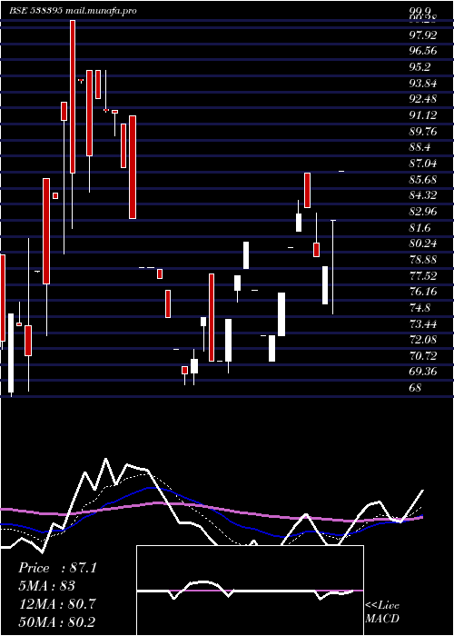
Task: Select the 92.48 price level label
Action: (x=423, y=99)
